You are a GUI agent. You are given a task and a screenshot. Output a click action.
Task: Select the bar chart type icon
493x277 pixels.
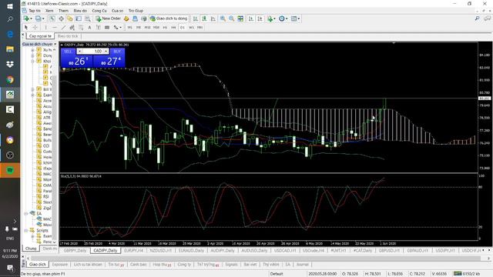[x=195, y=18]
